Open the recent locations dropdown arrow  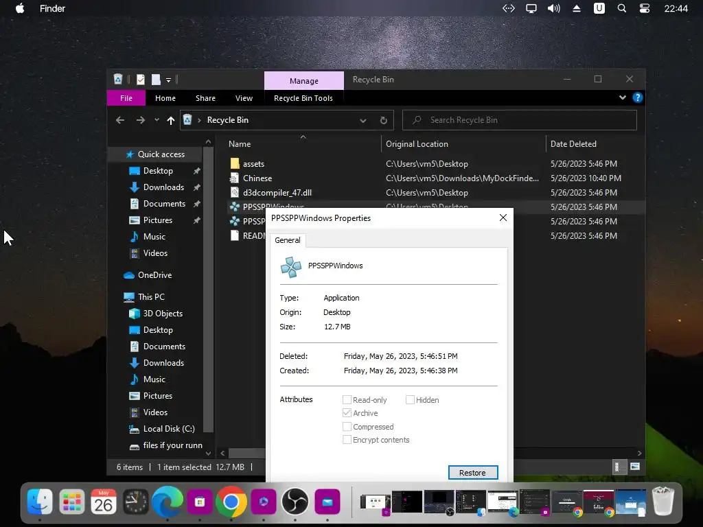tap(157, 120)
